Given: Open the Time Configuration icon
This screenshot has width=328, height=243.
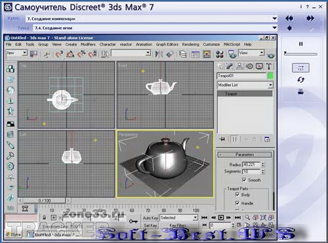Looking at the screenshot, I should (x=239, y=225).
